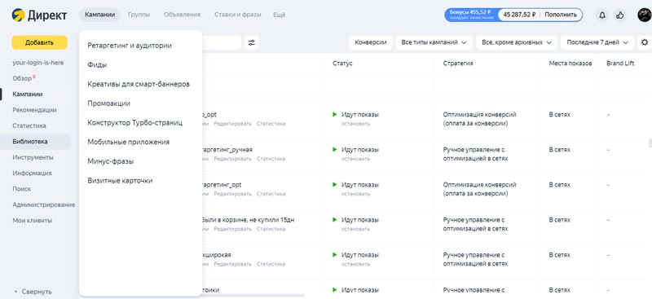Click the Конверсии button
Image resolution: width=652 pixels, height=299 pixels.
click(371, 42)
